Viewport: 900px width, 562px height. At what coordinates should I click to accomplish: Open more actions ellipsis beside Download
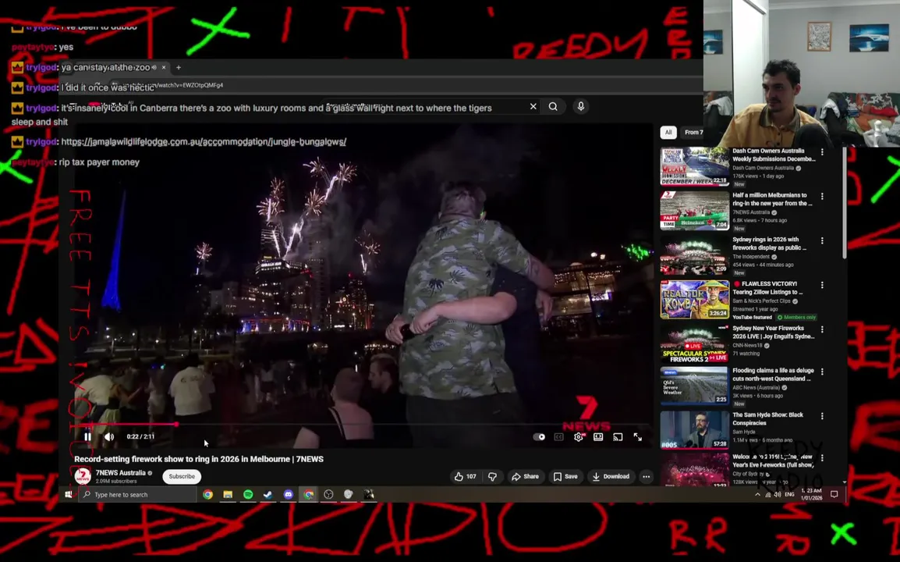tap(647, 476)
